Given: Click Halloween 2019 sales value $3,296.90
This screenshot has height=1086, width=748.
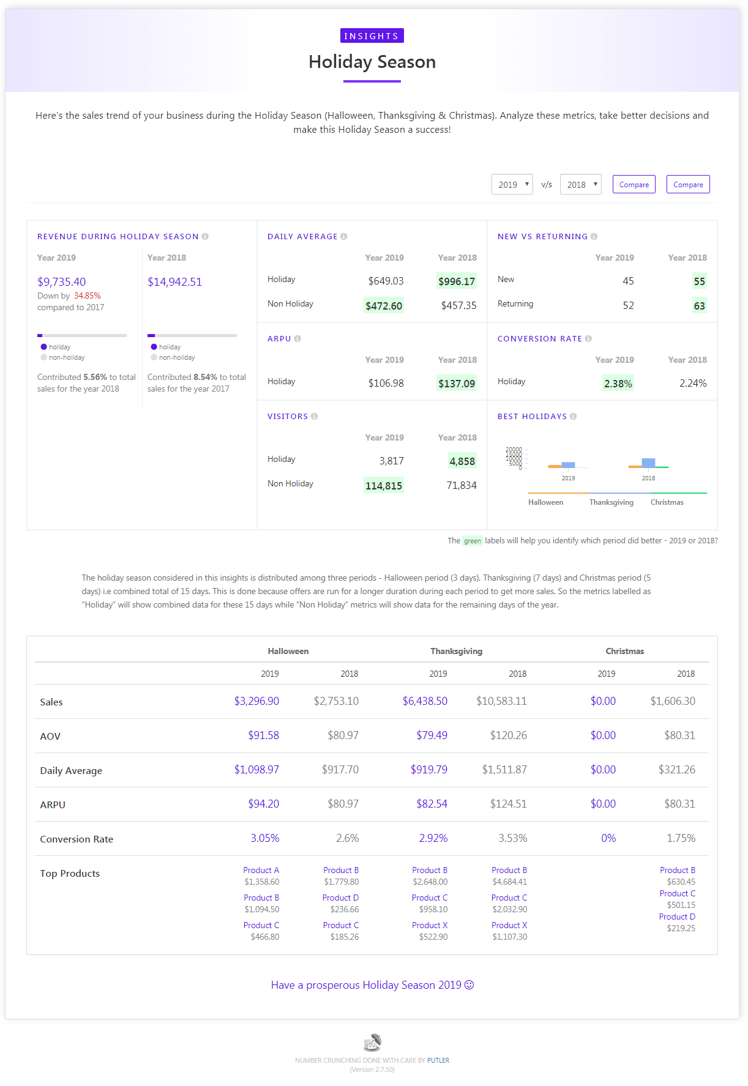Looking at the screenshot, I should (x=256, y=701).
